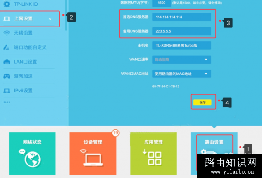This screenshot has width=262, height=178.
Task: Expand the 上网设置 chevron arrow
Action: click(x=50, y=19)
